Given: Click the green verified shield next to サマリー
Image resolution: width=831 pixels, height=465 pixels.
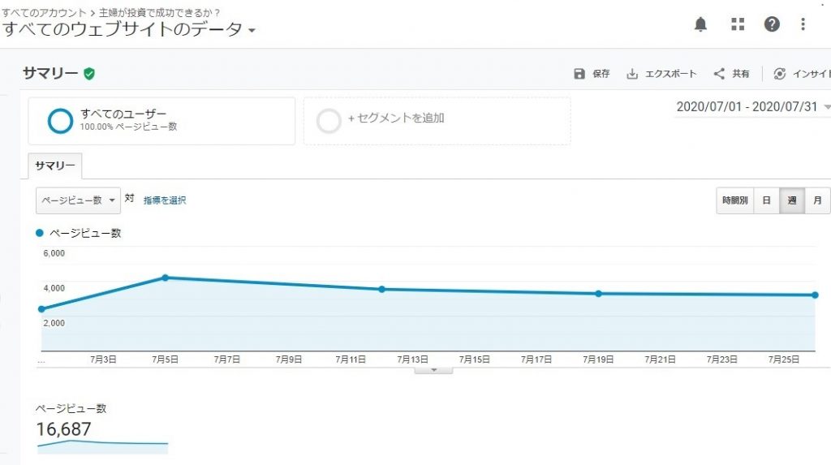Looking at the screenshot, I should coord(89,74).
